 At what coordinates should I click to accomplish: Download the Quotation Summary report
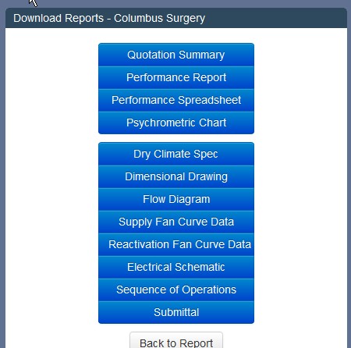(176, 55)
